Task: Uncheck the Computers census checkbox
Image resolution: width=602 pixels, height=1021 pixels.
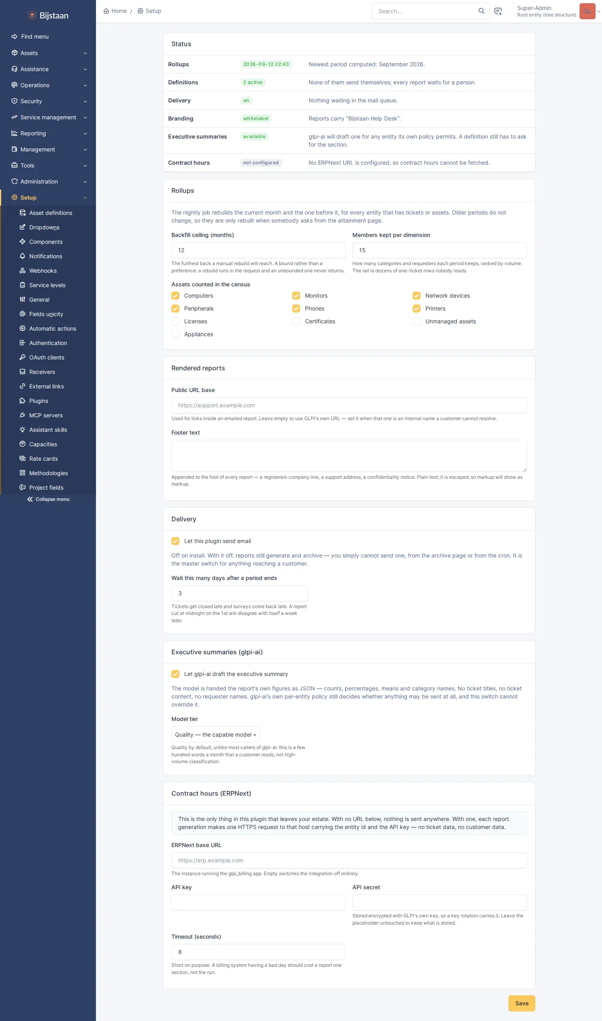Action: coord(175,296)
